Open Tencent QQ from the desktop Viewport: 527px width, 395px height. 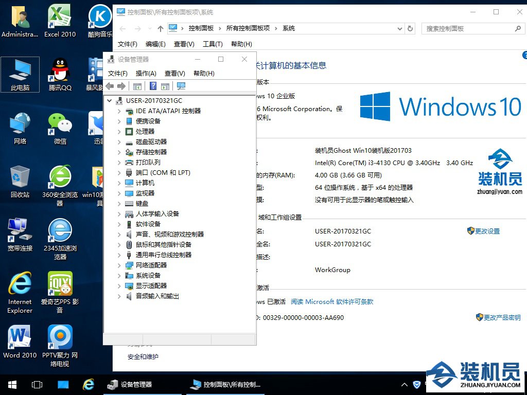tap(59, 72)
